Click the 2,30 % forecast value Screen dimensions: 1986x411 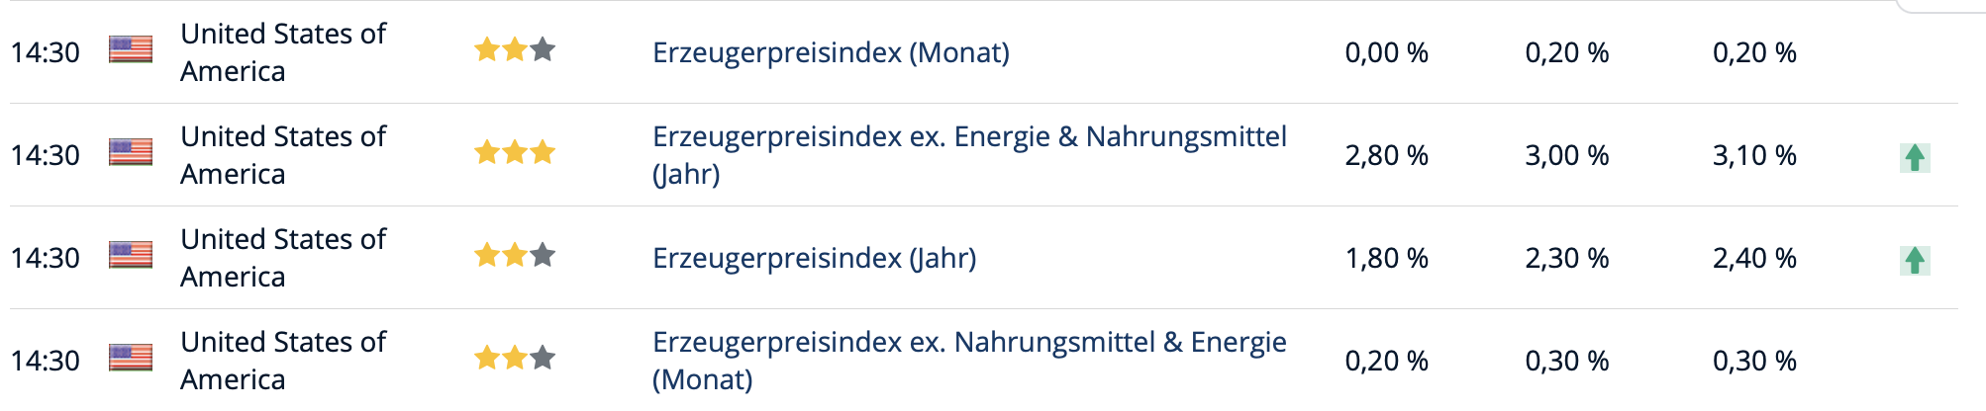(1567, 258)
